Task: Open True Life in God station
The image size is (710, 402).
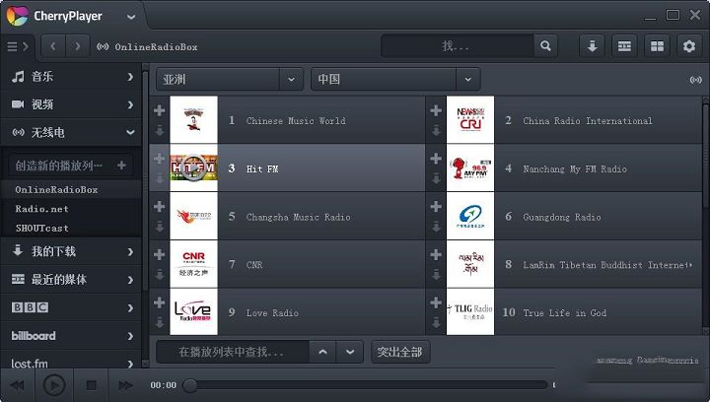Action: click(x=564, y=313)
